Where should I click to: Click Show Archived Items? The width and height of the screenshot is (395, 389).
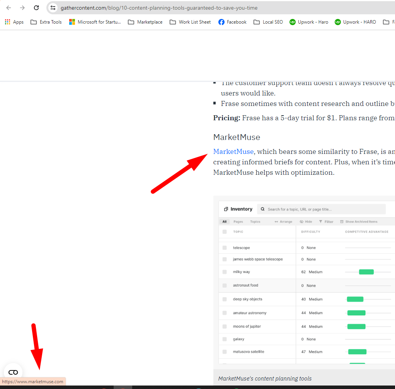pos(359,222)
